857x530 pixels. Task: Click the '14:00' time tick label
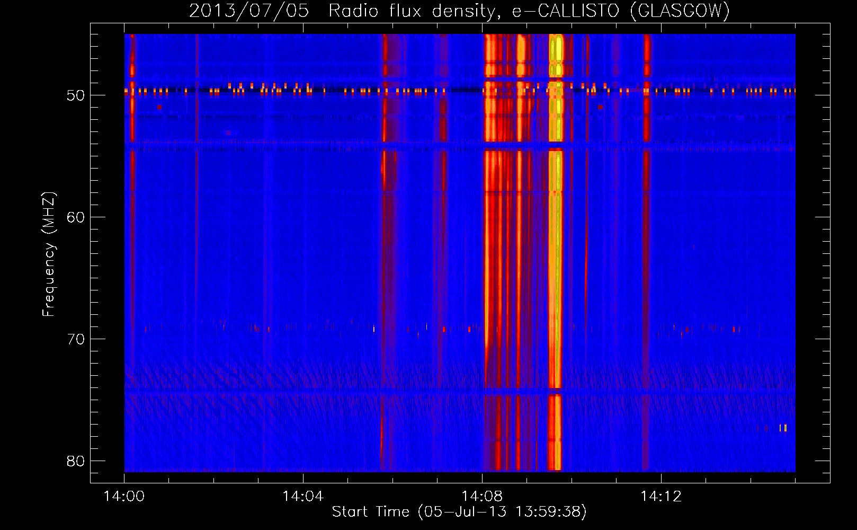[124, 497]
